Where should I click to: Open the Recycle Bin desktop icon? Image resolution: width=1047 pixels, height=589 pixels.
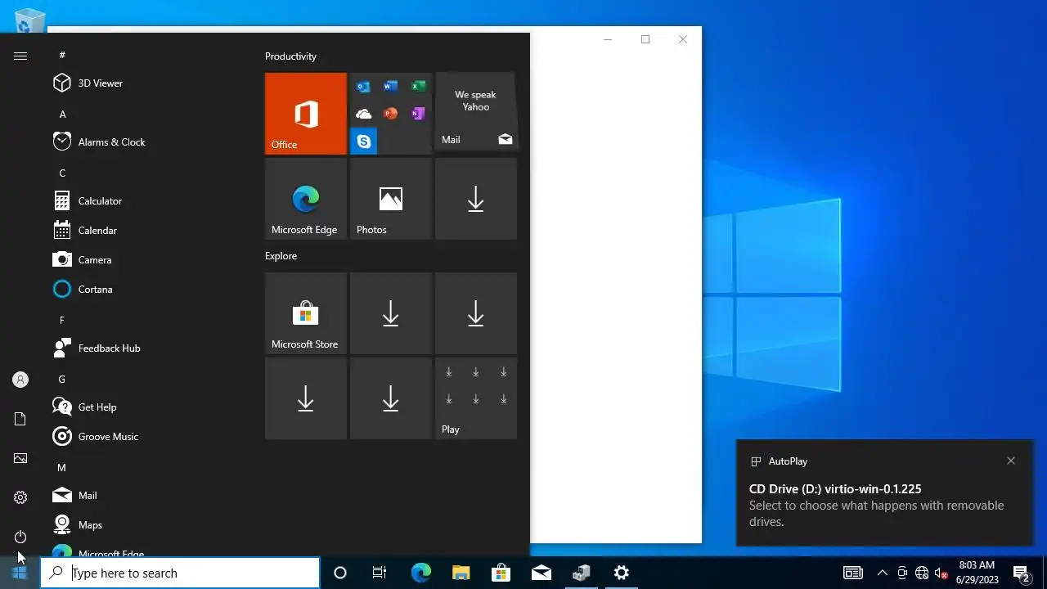tap(29, 20)
